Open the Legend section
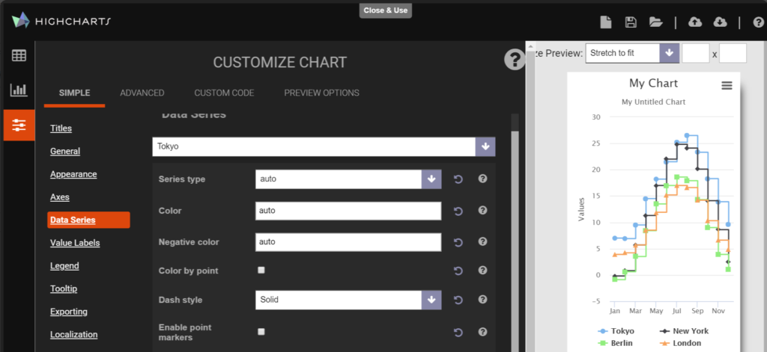The width and height of the screenshot is (767, 352). (x=64, y=265)
